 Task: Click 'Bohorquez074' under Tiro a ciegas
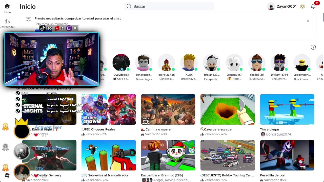click(278, 134)
